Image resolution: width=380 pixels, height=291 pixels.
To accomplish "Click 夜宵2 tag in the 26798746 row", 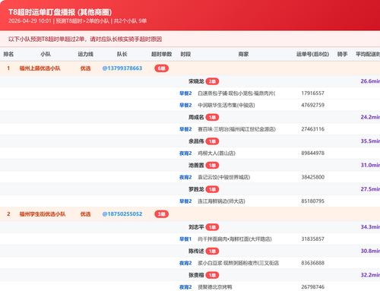I will coord(185,287).
